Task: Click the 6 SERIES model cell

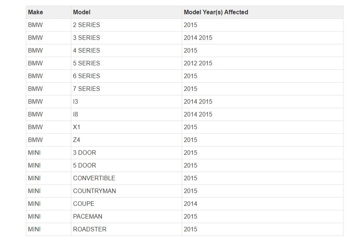Action: (87, 76)
